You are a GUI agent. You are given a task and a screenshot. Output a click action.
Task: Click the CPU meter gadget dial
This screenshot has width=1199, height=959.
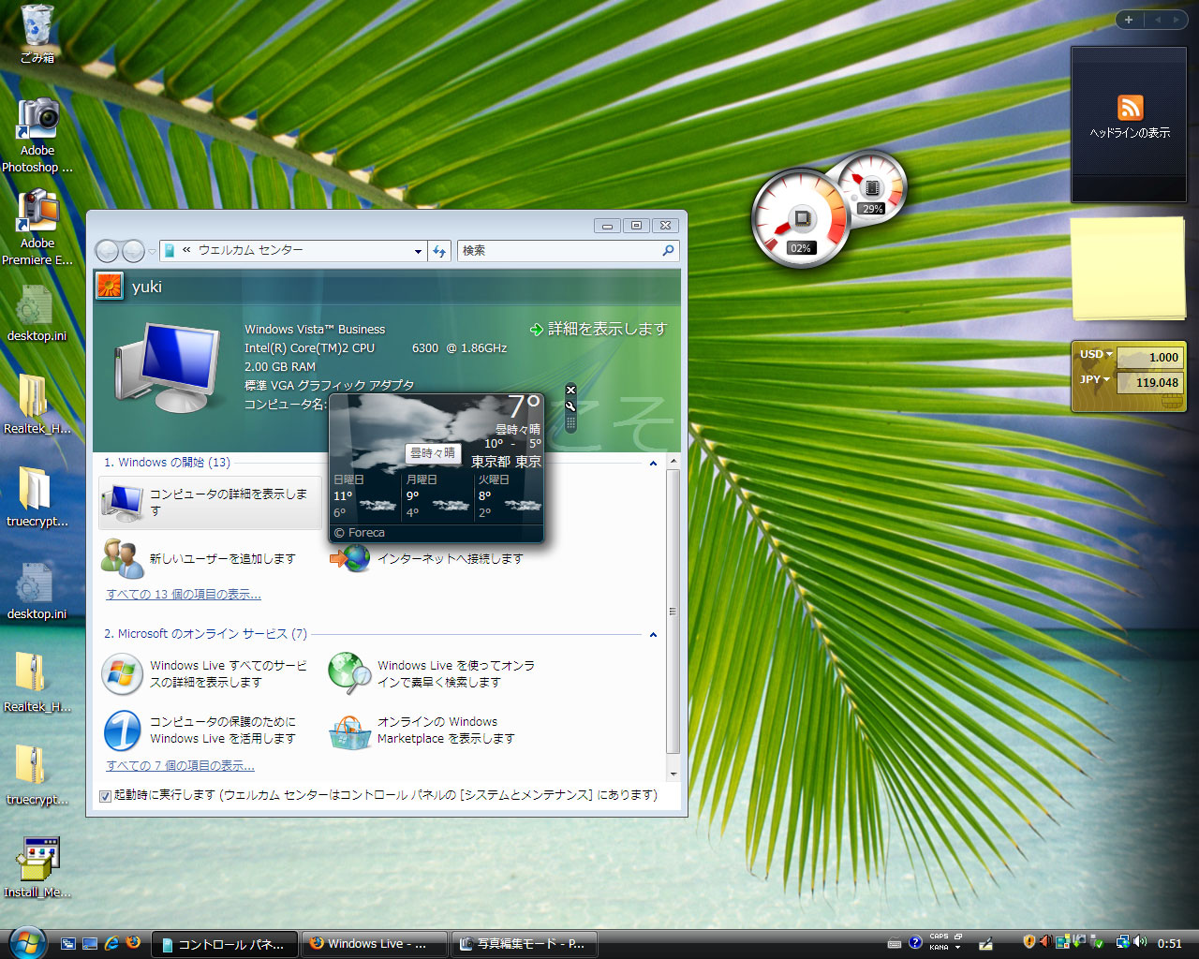[801, 220]
